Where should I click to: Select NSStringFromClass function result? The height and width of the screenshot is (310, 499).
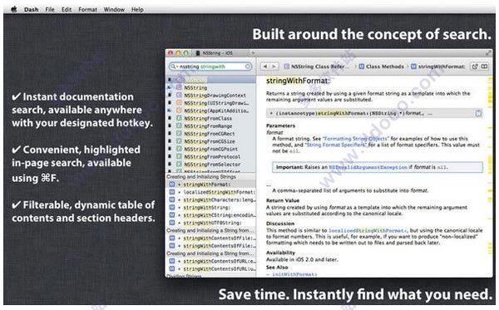click(210, 118)
